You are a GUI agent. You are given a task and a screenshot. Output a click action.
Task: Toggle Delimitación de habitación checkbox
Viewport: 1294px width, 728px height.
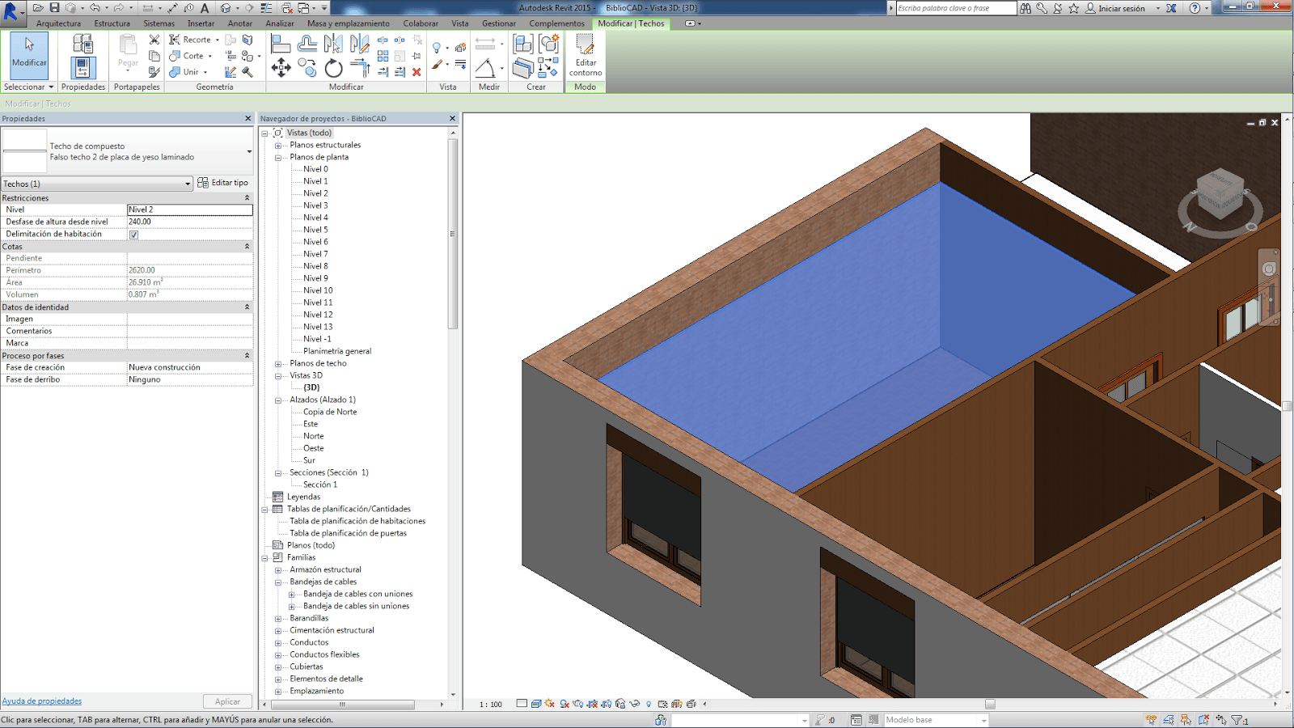[134, 235]
